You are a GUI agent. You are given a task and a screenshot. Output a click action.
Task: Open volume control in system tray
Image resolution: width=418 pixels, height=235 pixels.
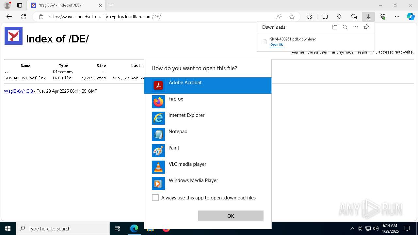376,228
